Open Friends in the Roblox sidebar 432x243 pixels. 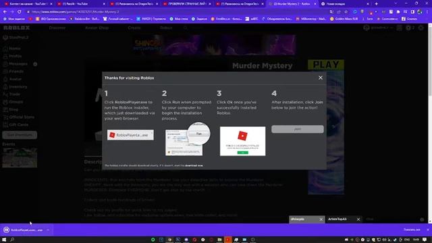click(13, 72)
